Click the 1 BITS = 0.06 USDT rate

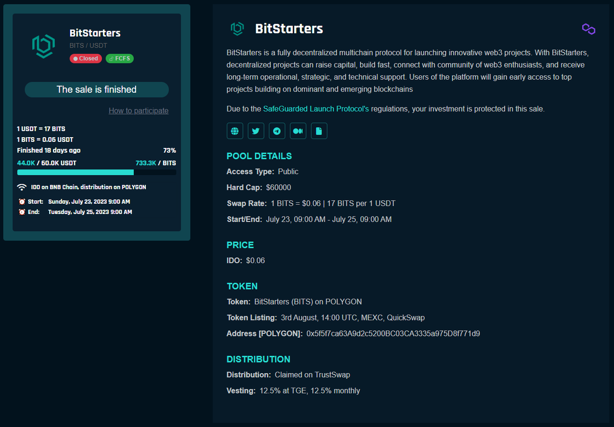point(45,140)
